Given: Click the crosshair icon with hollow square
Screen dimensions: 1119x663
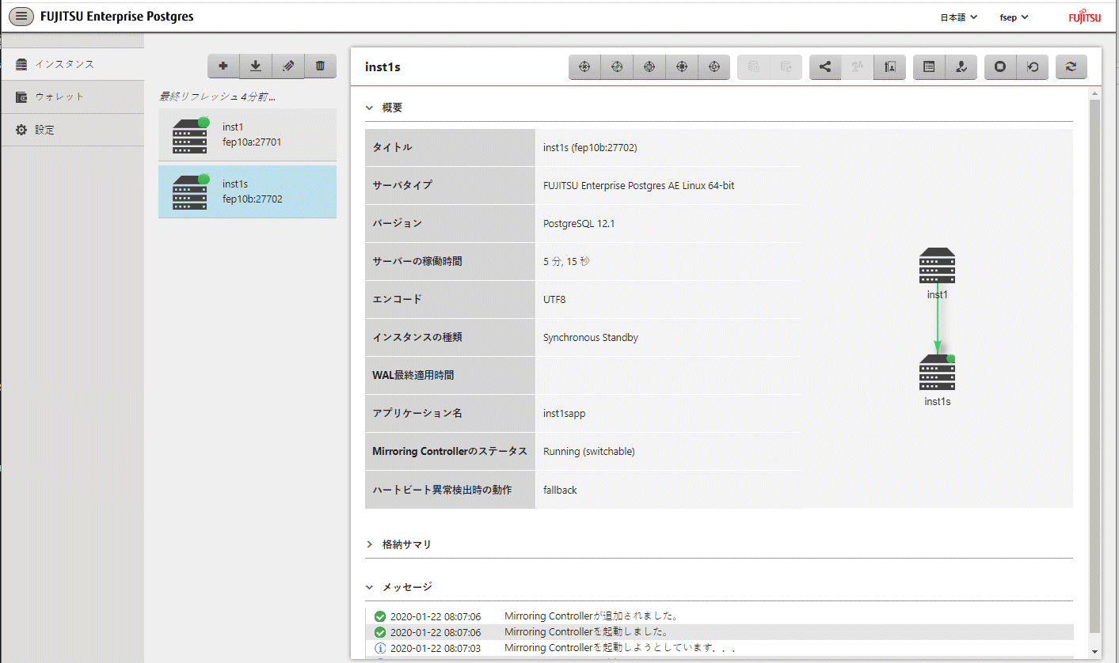Looking at the screenshot, I should [649, 67].
